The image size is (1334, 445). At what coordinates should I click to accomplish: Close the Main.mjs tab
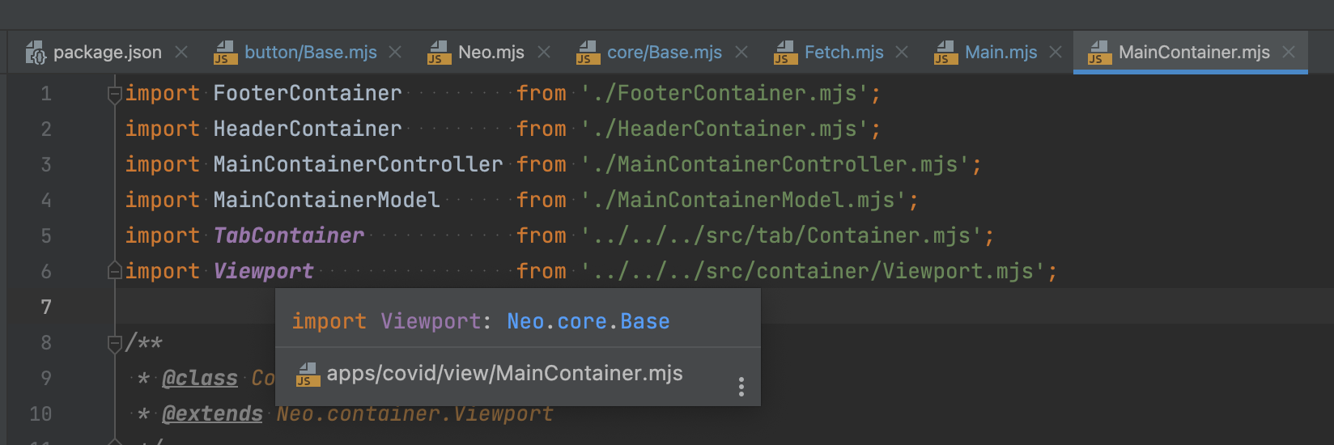pyautogui.click(x=1056, y=53)
